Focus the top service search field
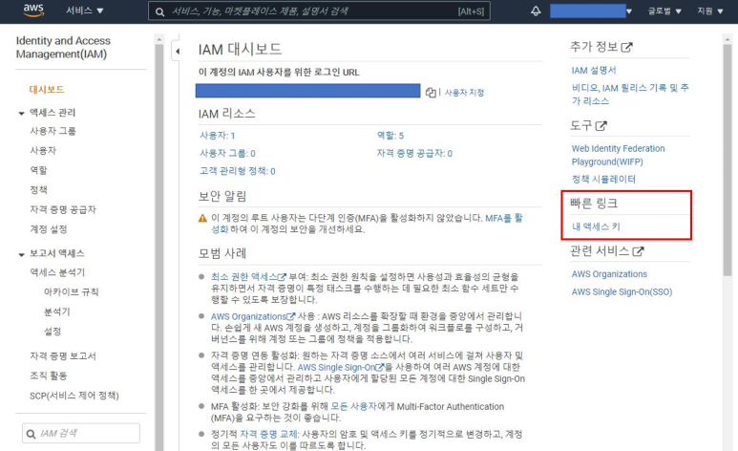The height and width of the screenshot is (451, 738). pos(319,11)
